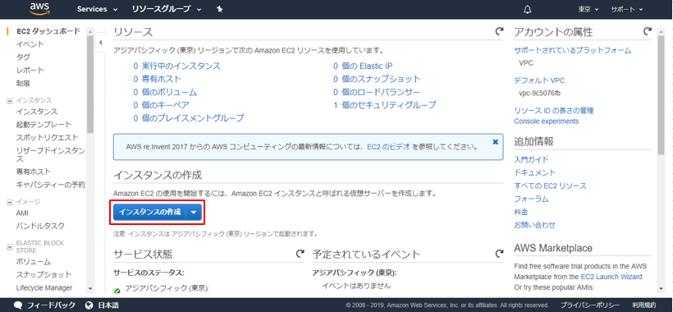Open the 入門ガイド link
Image resolution: width=673 pixels, height=312 pixels.
[531, 159]
